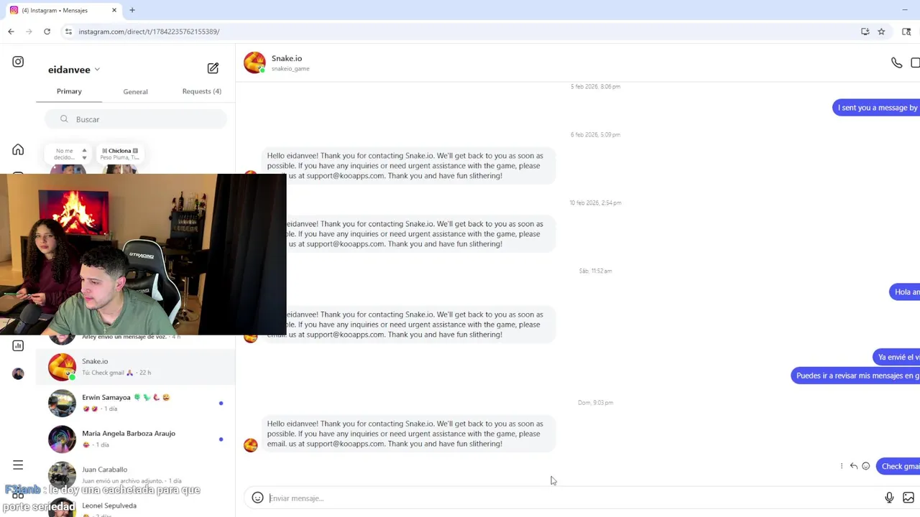This screenshot has width=920, height=517.
Task: Open emoji picker in message composer
Action: (x=257, y=498)
